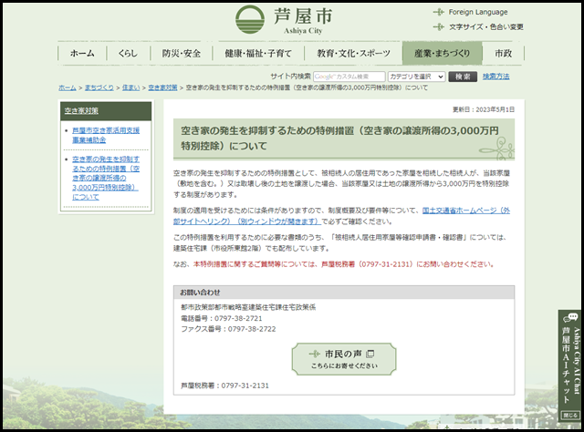
Task: Expand the カテゴリを選択 dropdown
Action: tap(416, 77)
